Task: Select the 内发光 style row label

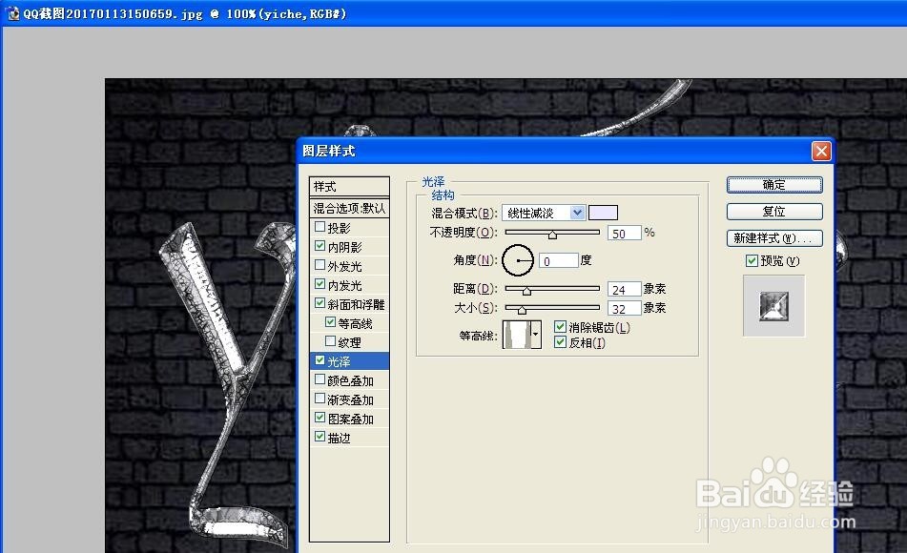Action: pos(344,285)
